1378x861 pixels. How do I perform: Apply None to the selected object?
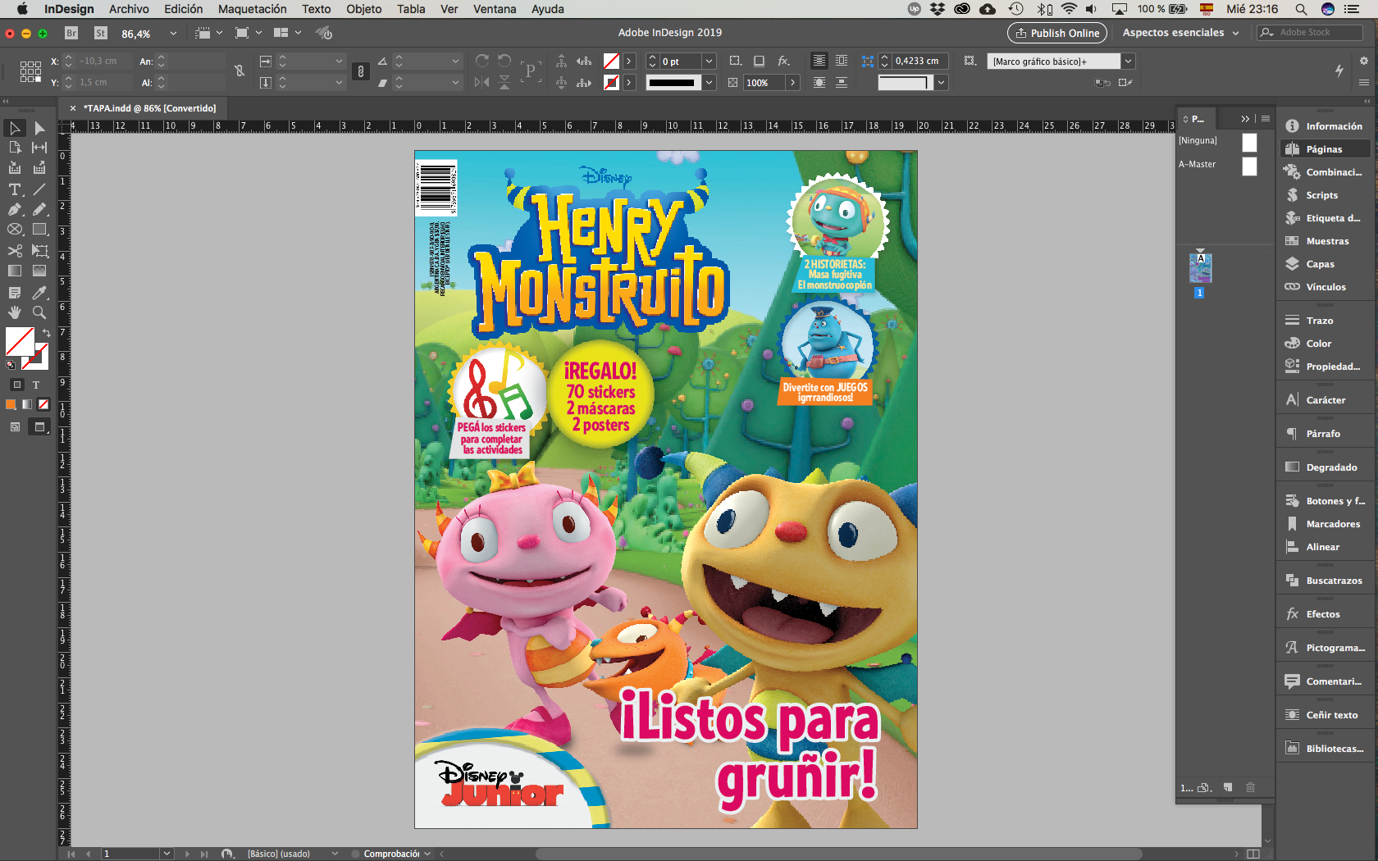click(43, 404)
